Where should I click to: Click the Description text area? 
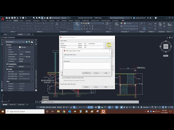click(87, 66)
